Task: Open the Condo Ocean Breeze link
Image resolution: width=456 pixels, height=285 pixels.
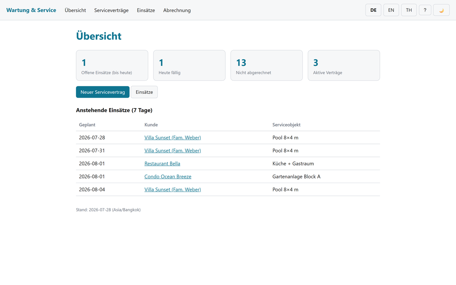Action: pos(168,177)
